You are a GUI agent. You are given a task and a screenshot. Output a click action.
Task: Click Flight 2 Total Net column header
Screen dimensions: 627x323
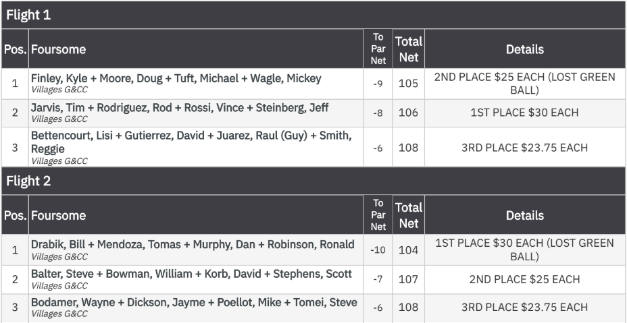coord(409,215)
